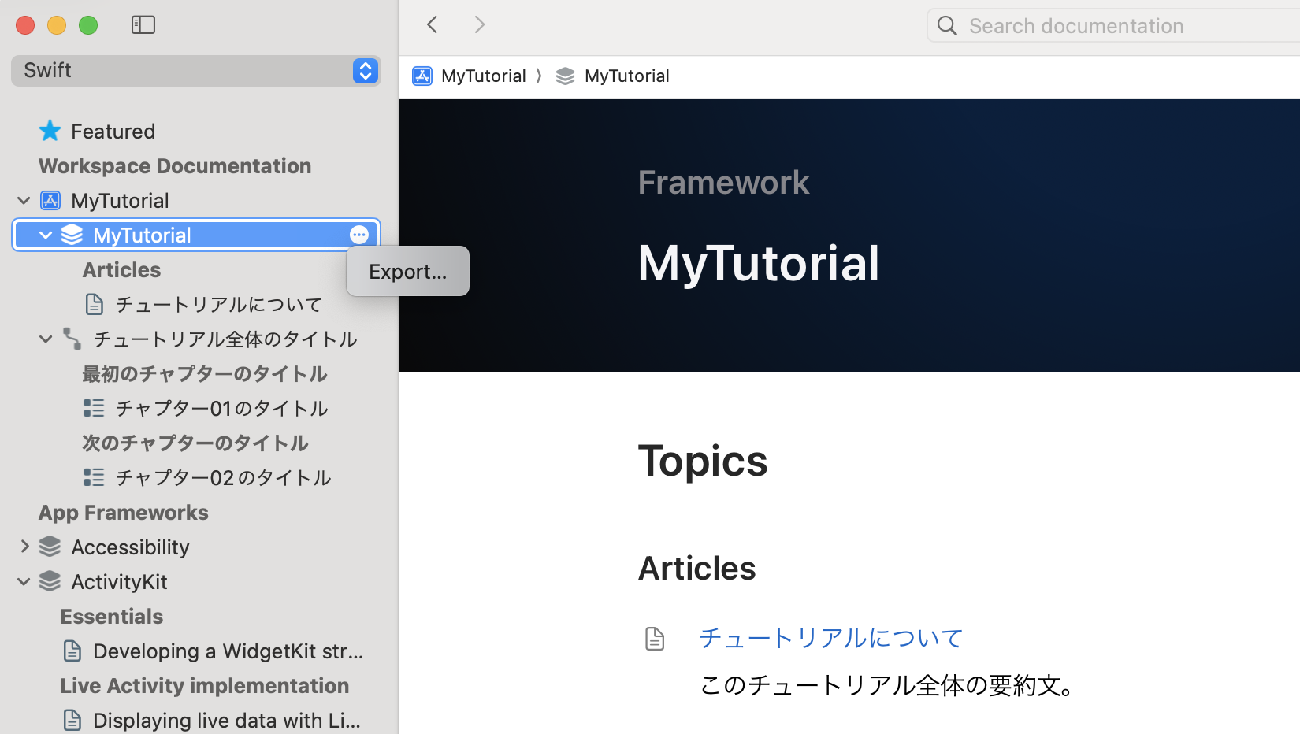This screenshot has height=734, width=1300.
Task: Select the document icon for チュートリアルについて
Action: pyautogui.click(x=95, y=304)
